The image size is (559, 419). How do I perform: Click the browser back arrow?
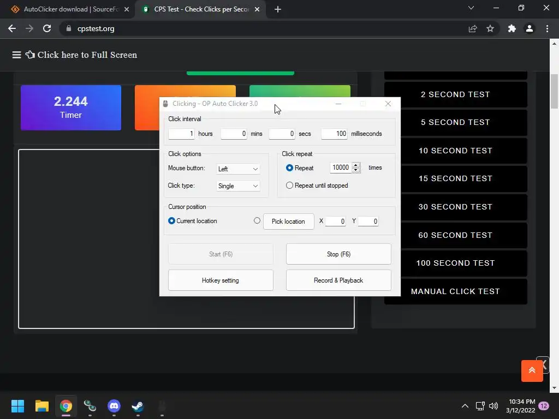coord(12,28)
